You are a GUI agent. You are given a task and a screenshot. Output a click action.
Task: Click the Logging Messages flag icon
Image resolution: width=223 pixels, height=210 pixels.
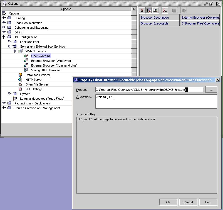coord(15,98)
